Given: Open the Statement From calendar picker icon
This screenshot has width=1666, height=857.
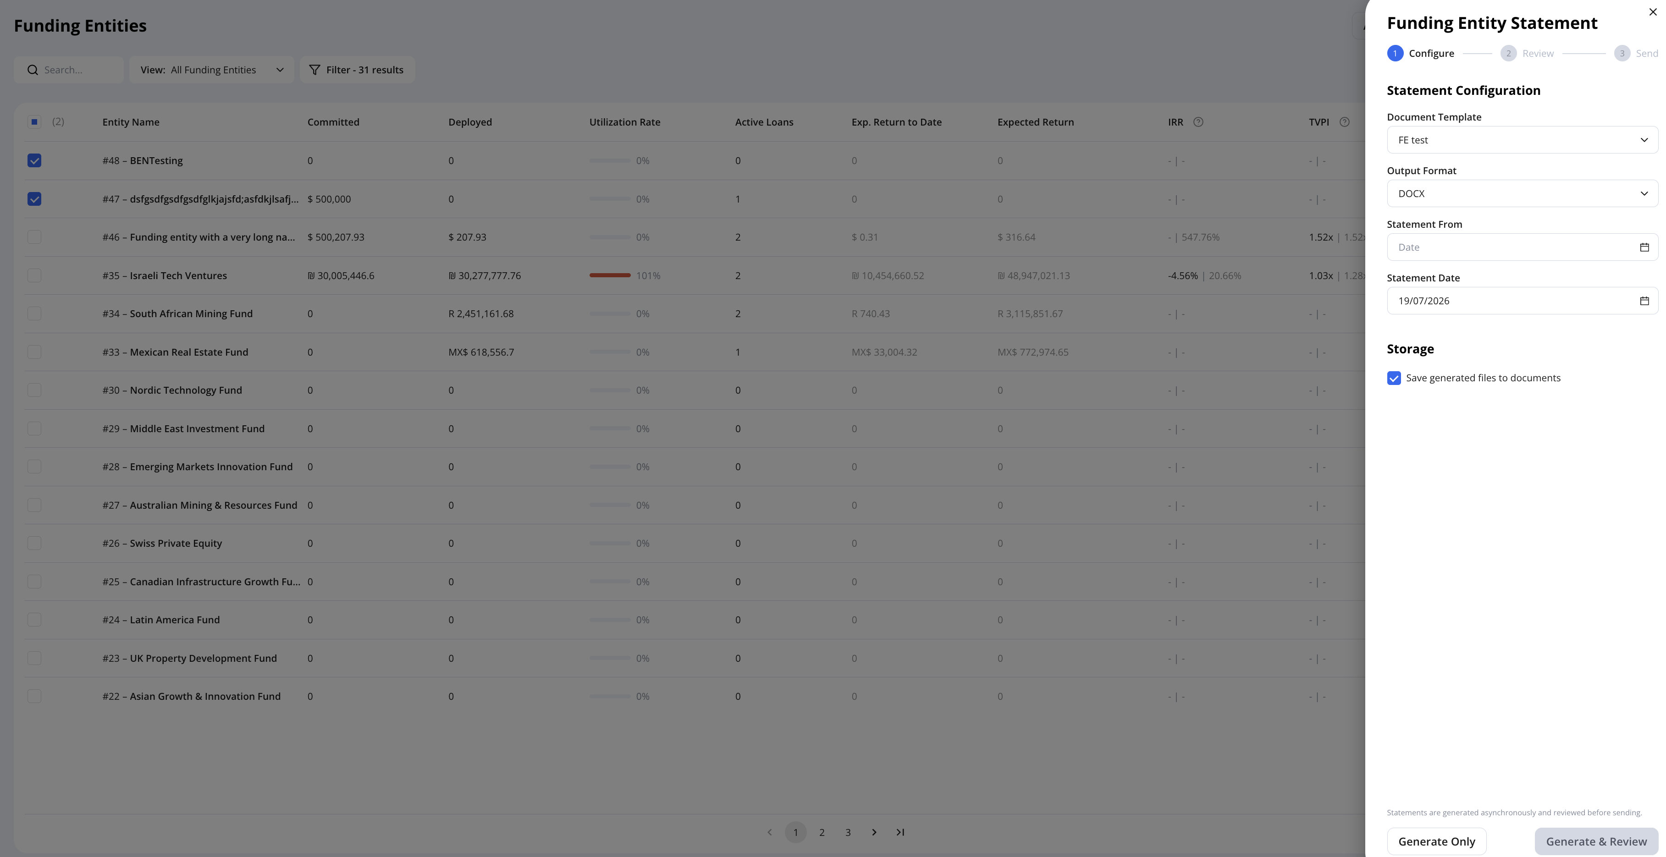Looking at the screenshot, I should pos(1644,247).
